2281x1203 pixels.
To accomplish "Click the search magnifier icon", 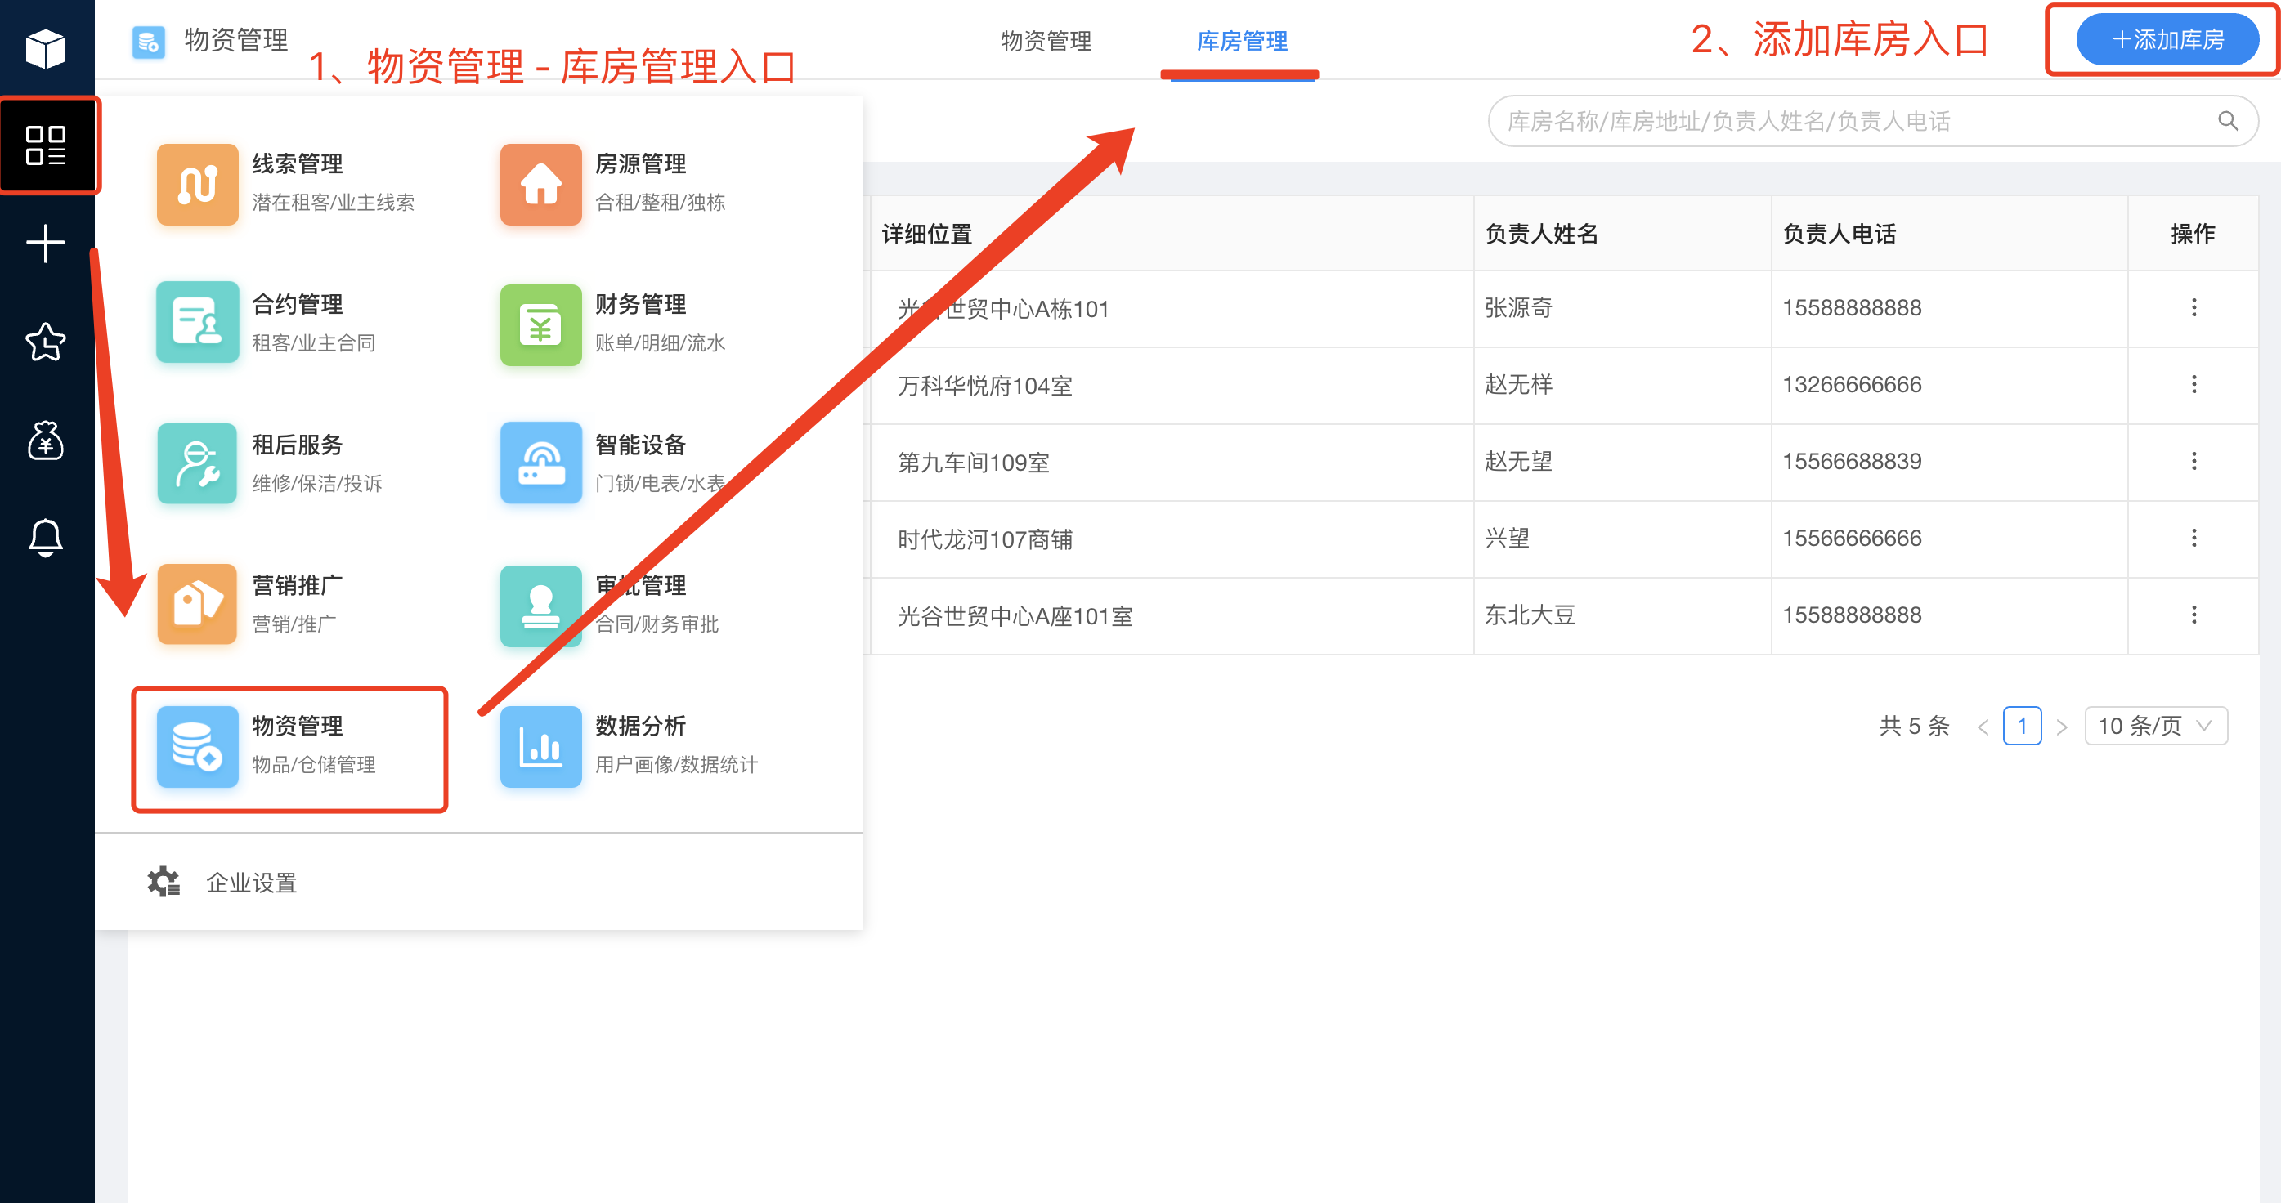I will tap(2228, 121).
